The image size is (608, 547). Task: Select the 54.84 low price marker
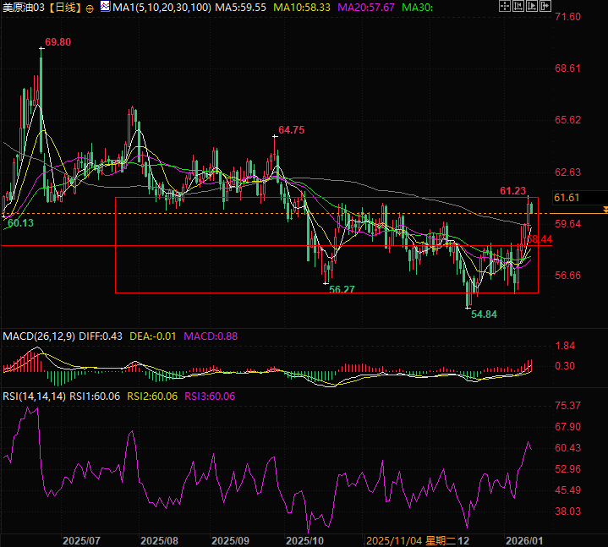pyautogui.click(x=484, y=314)
